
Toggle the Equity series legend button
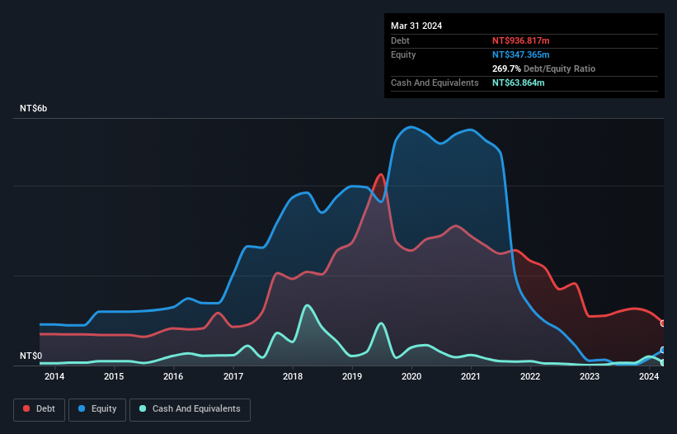pyautogui.click(x=97, y=409)
